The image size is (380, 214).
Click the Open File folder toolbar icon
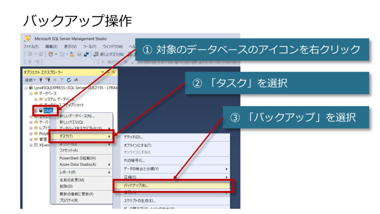[x=73, y=54]
